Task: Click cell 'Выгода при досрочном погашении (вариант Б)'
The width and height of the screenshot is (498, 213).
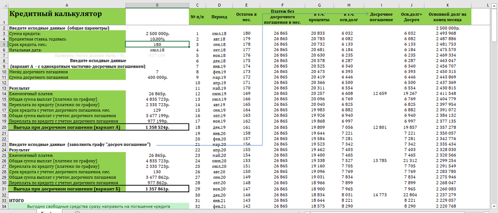Action: pyautogui.click(x=67, y=189)
